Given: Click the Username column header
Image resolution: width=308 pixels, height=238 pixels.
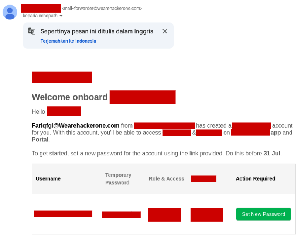Looking at the screenshot, I should pos(48,179).
